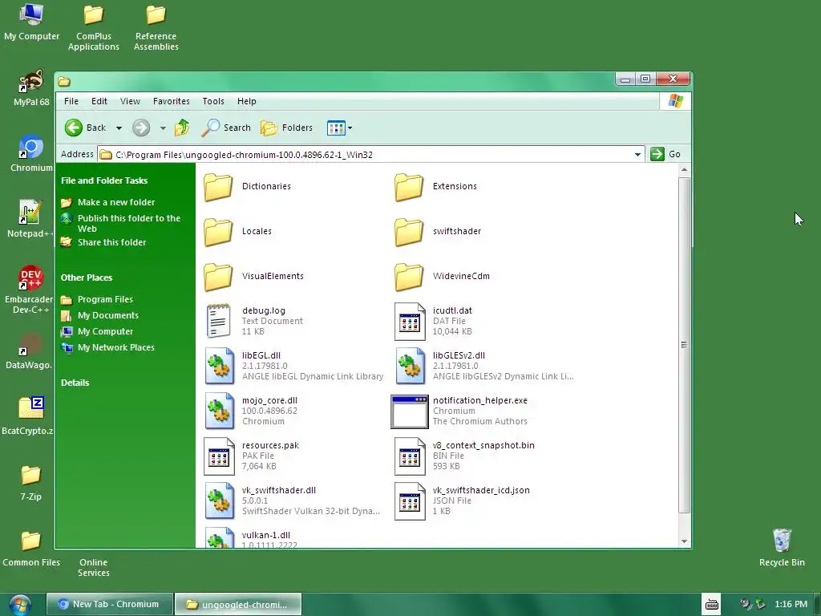Toggle the Folders pane button
This screenshot has width=821, height=616.
click(286, 128)
